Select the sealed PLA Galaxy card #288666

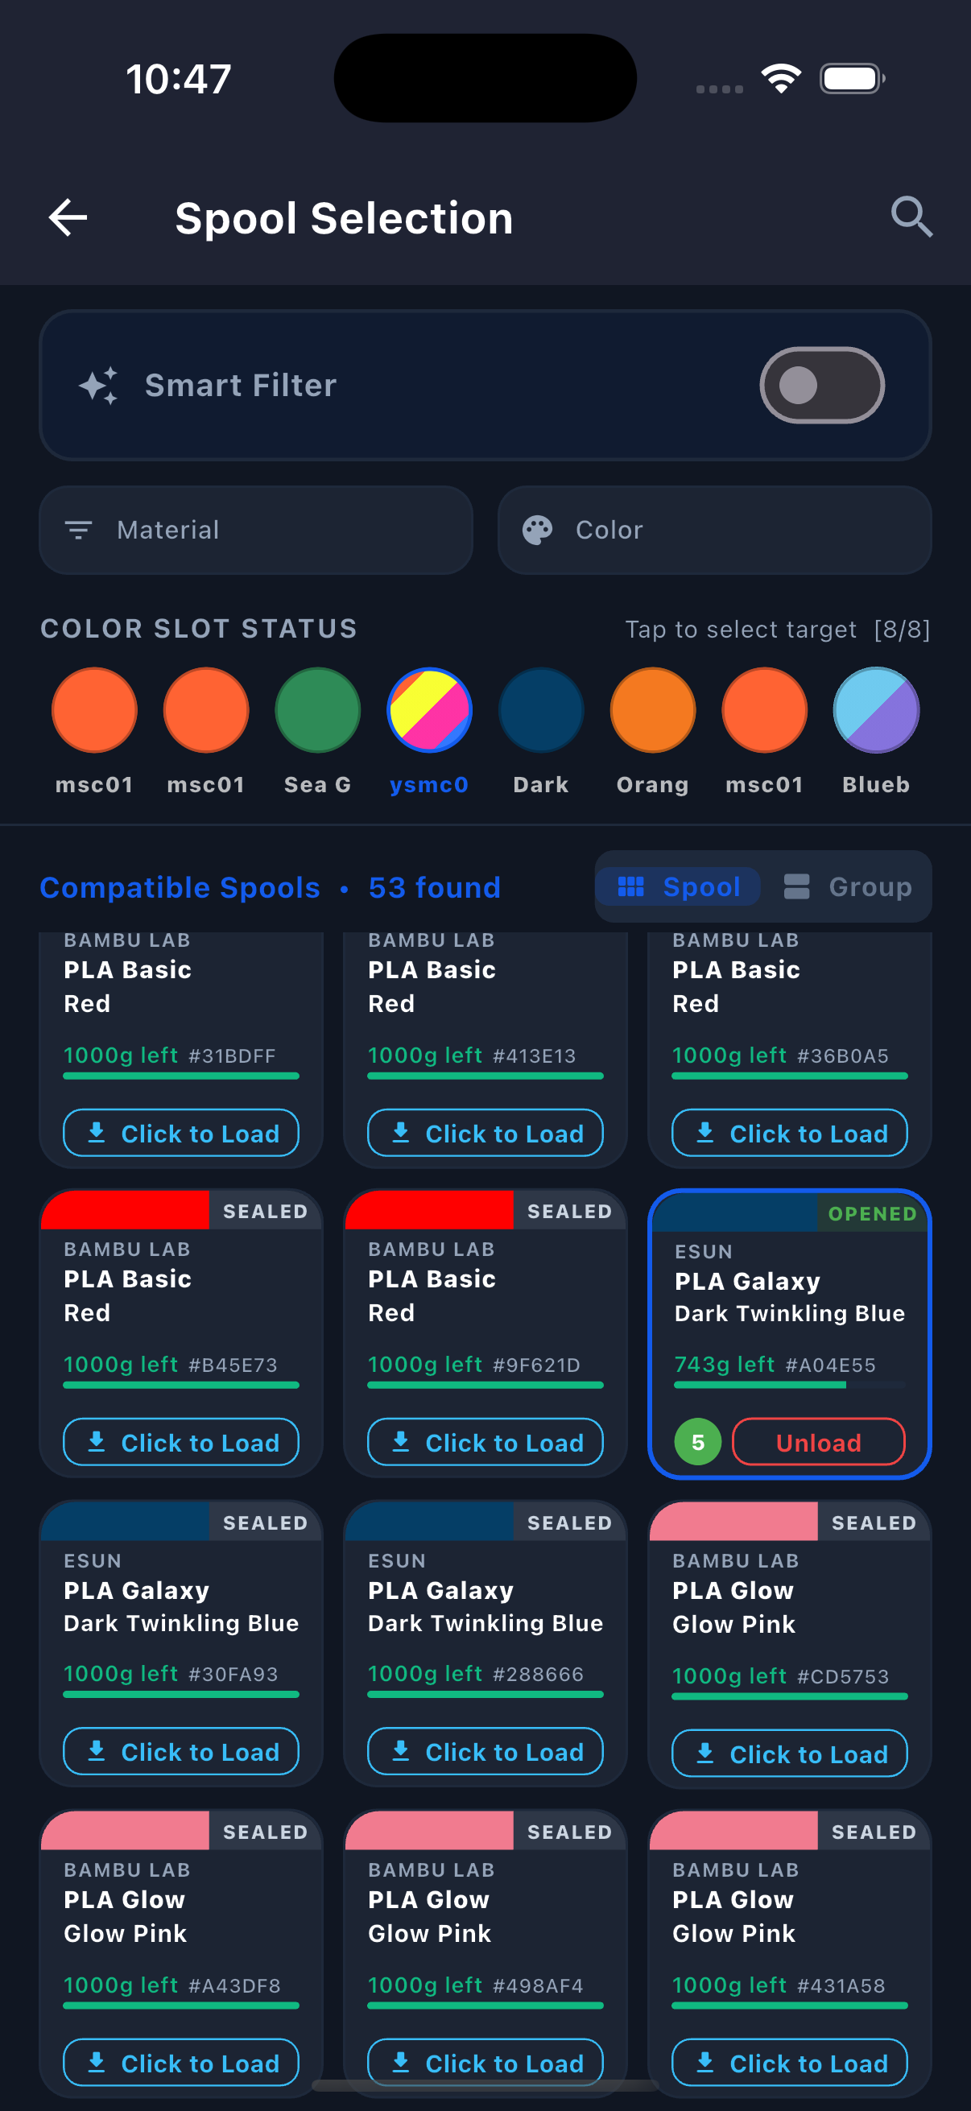(485, 1606)
